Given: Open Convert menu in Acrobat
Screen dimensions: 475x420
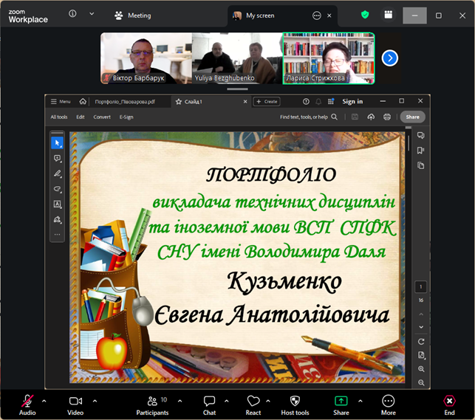Looking at the screenshot, I should (102, 117).
